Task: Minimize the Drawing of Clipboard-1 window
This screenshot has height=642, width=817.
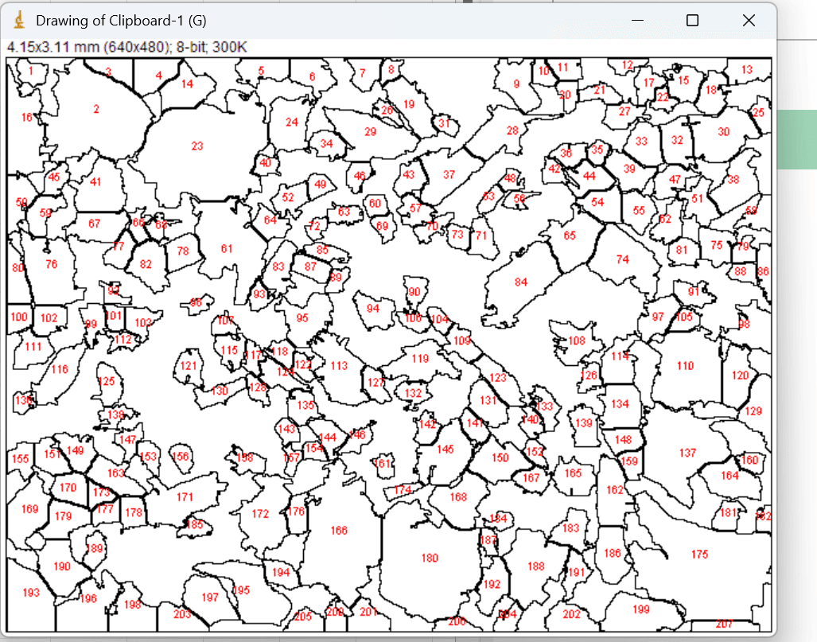Action: pos(637,21)
